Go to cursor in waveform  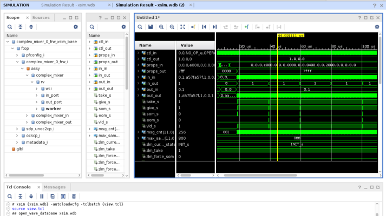pos(193,27)
